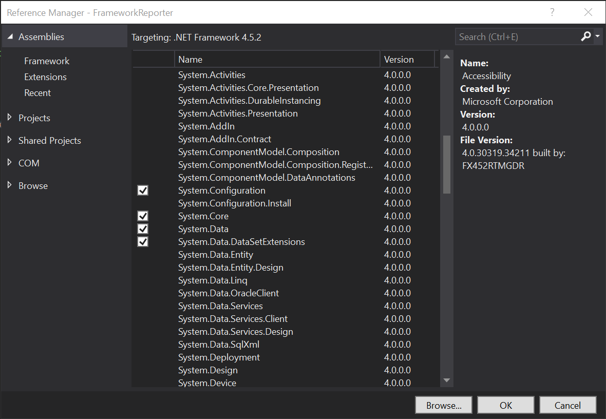Select System.ComponentModel.DataAnnotations assembly
Image resolution: width=606 pixels, height=419 pixels.
[x=285, y=178]
